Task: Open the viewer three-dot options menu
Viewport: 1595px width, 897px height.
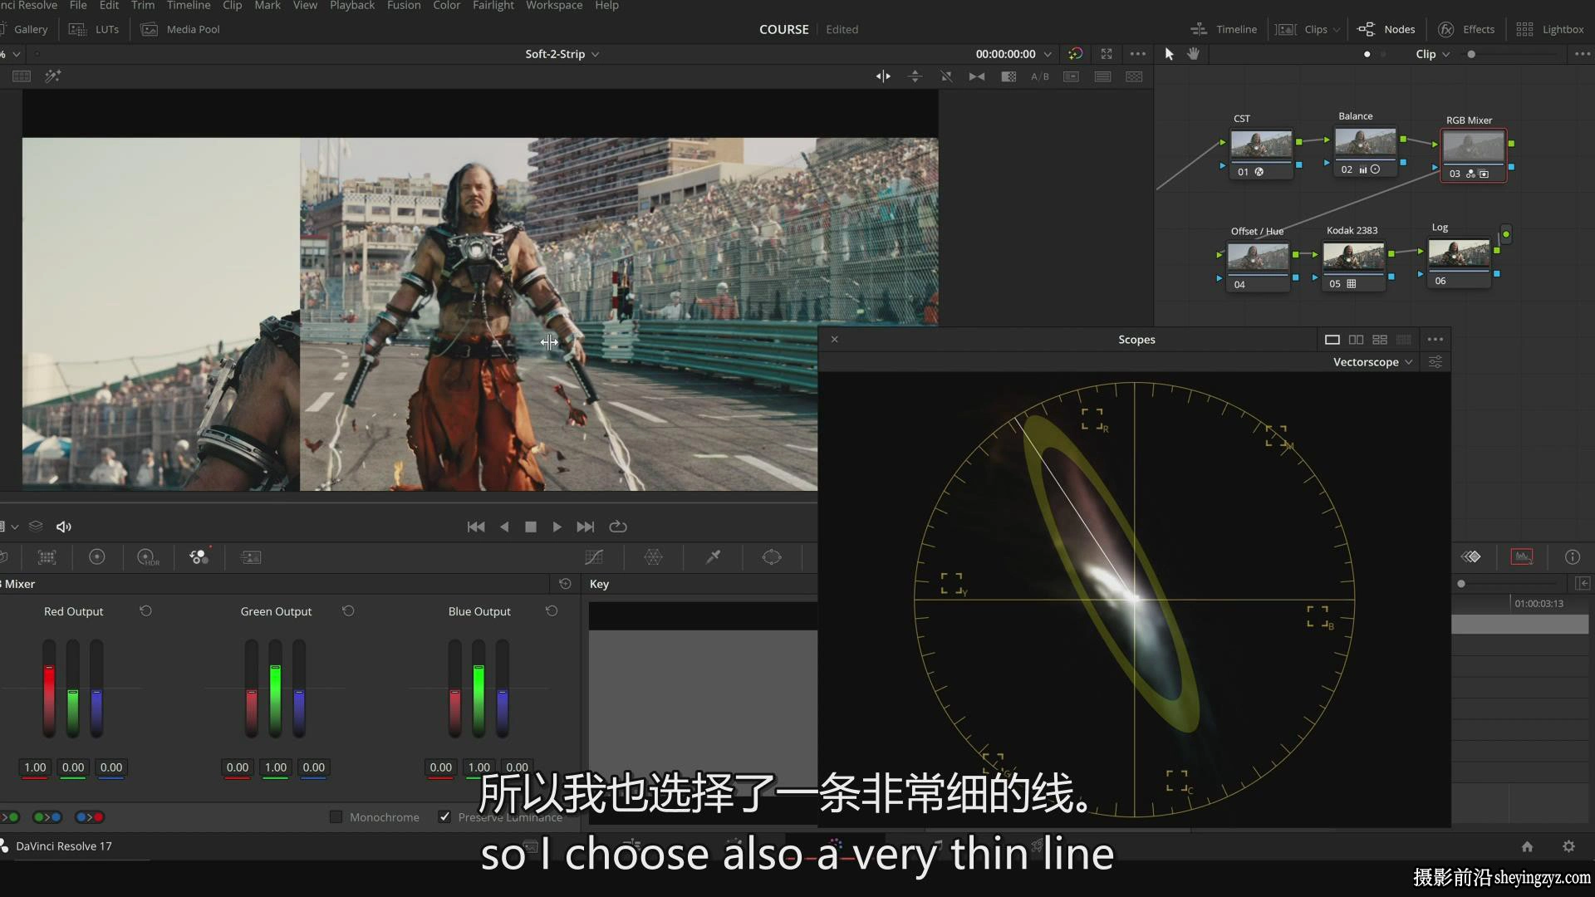Action: point(1137,54)
